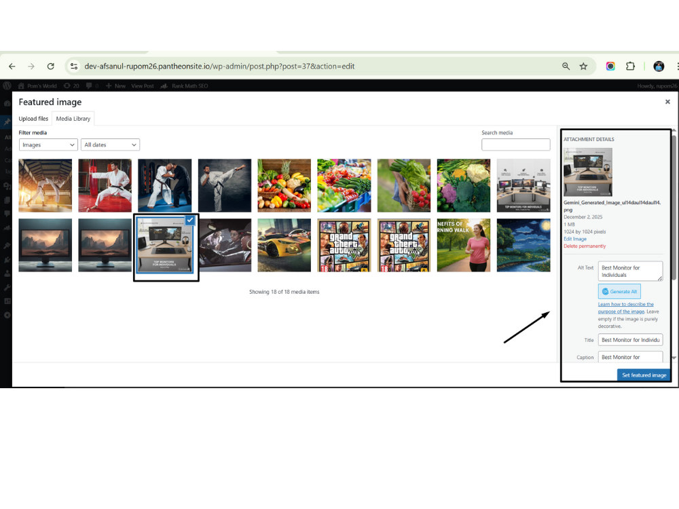Click the December 2, 2025 date text

[583, 217]
